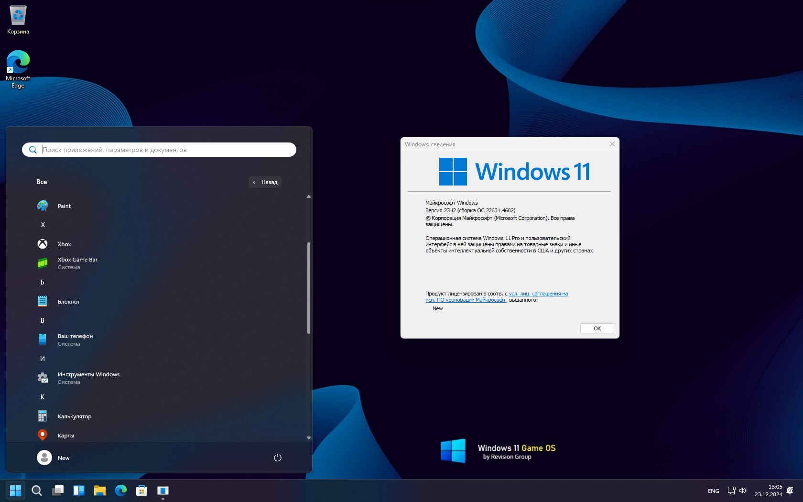Switch ENG input language in tray
This screenshot has height=502, width=803.
[x=713, y=491]
